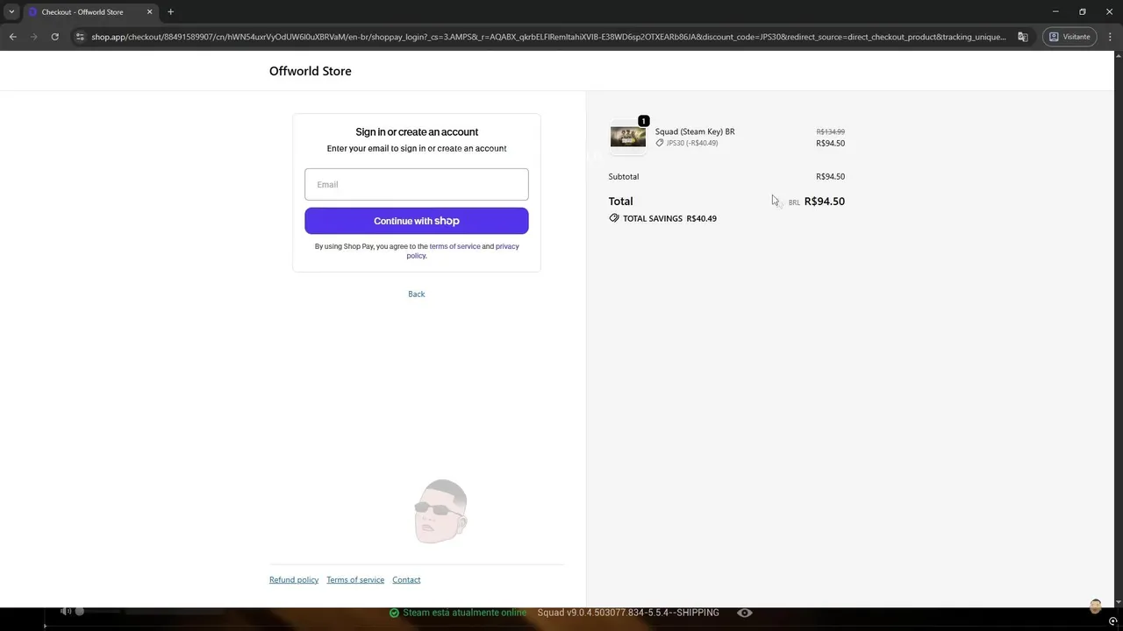Go to the Back link
The image size is (1123, 631).
point(417,294)
